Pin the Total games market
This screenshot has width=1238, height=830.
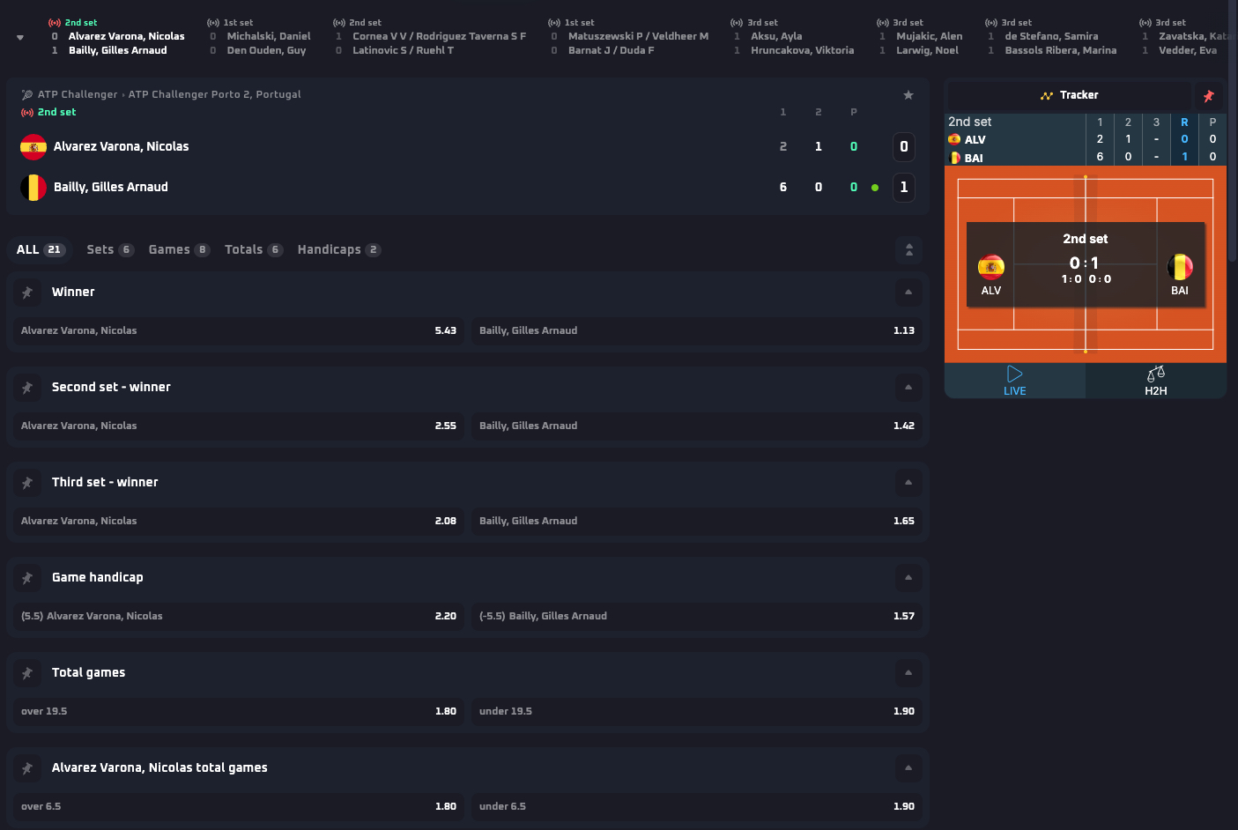pos(27,673)
